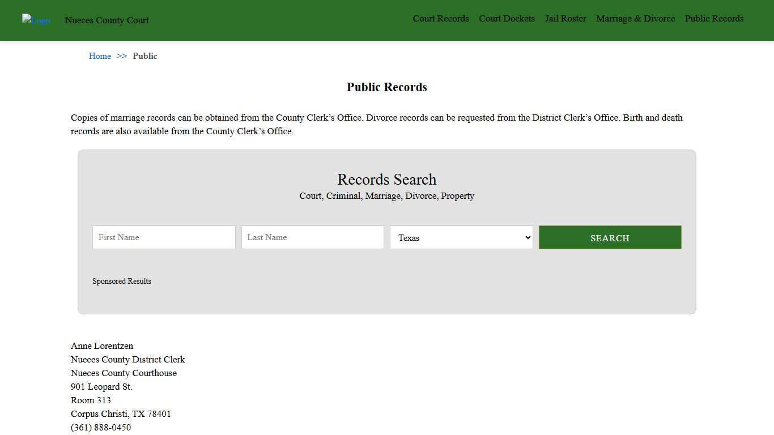Screen dimensions: 774x435
Task: Click the Public breadcrumb label
Action: coord(145,56)
